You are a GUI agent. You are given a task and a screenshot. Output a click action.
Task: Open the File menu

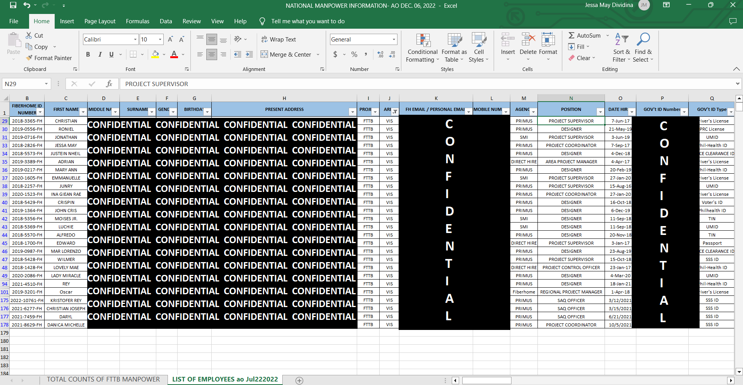14,21
